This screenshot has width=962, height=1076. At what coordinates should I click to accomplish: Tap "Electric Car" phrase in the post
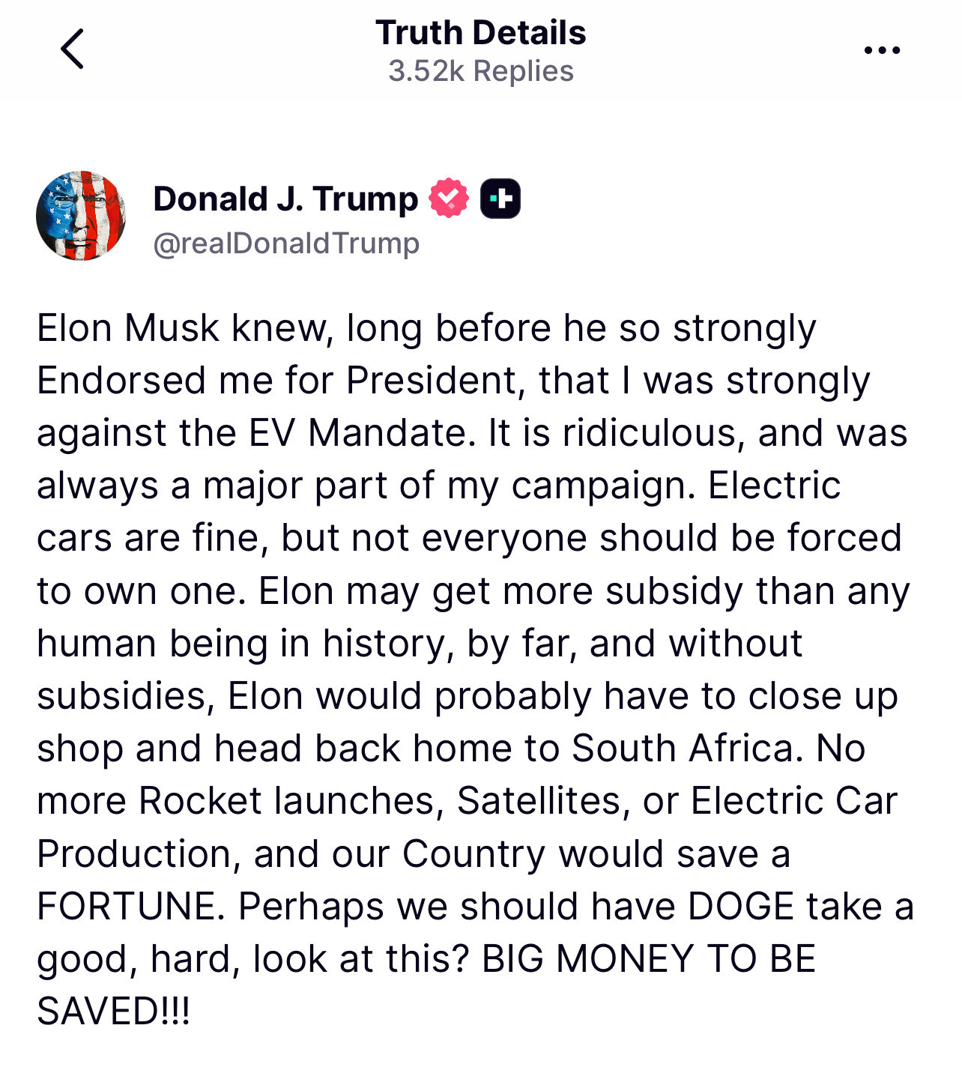[x=794, y=800]
